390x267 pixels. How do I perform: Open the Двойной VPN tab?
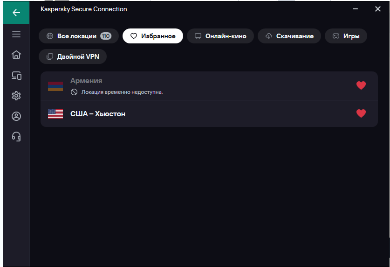[x=73, y=56]
